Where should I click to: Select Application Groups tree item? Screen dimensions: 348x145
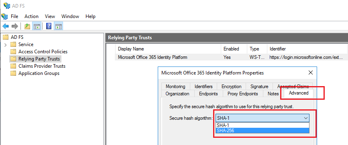click(x=39, y=73)
